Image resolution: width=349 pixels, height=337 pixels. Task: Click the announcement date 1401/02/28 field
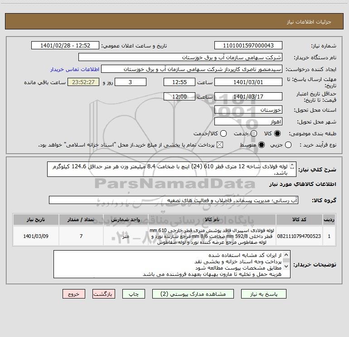(65, 46)
